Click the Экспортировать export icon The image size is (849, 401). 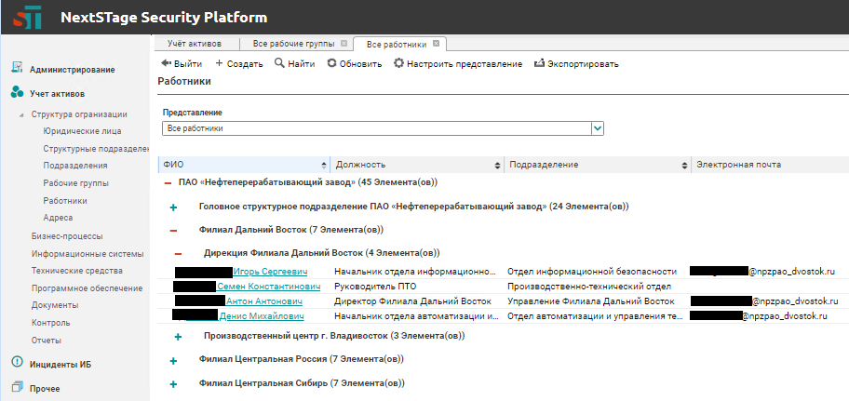pos(539,64)
